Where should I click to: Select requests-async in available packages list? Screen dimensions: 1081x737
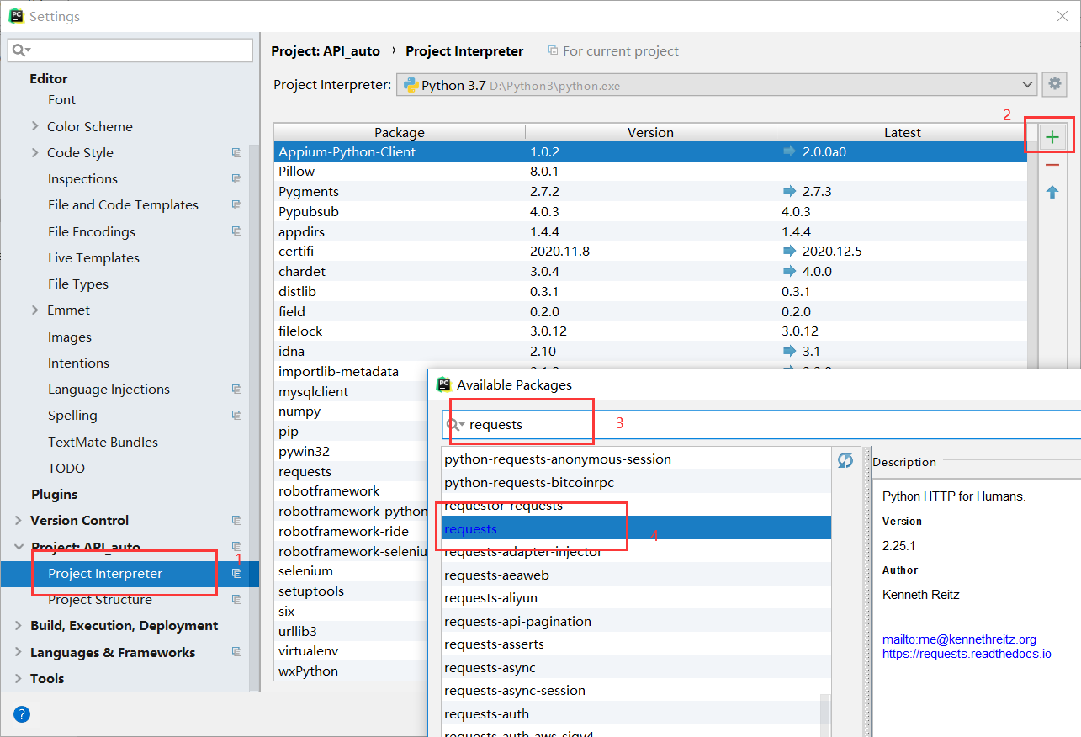490,668
